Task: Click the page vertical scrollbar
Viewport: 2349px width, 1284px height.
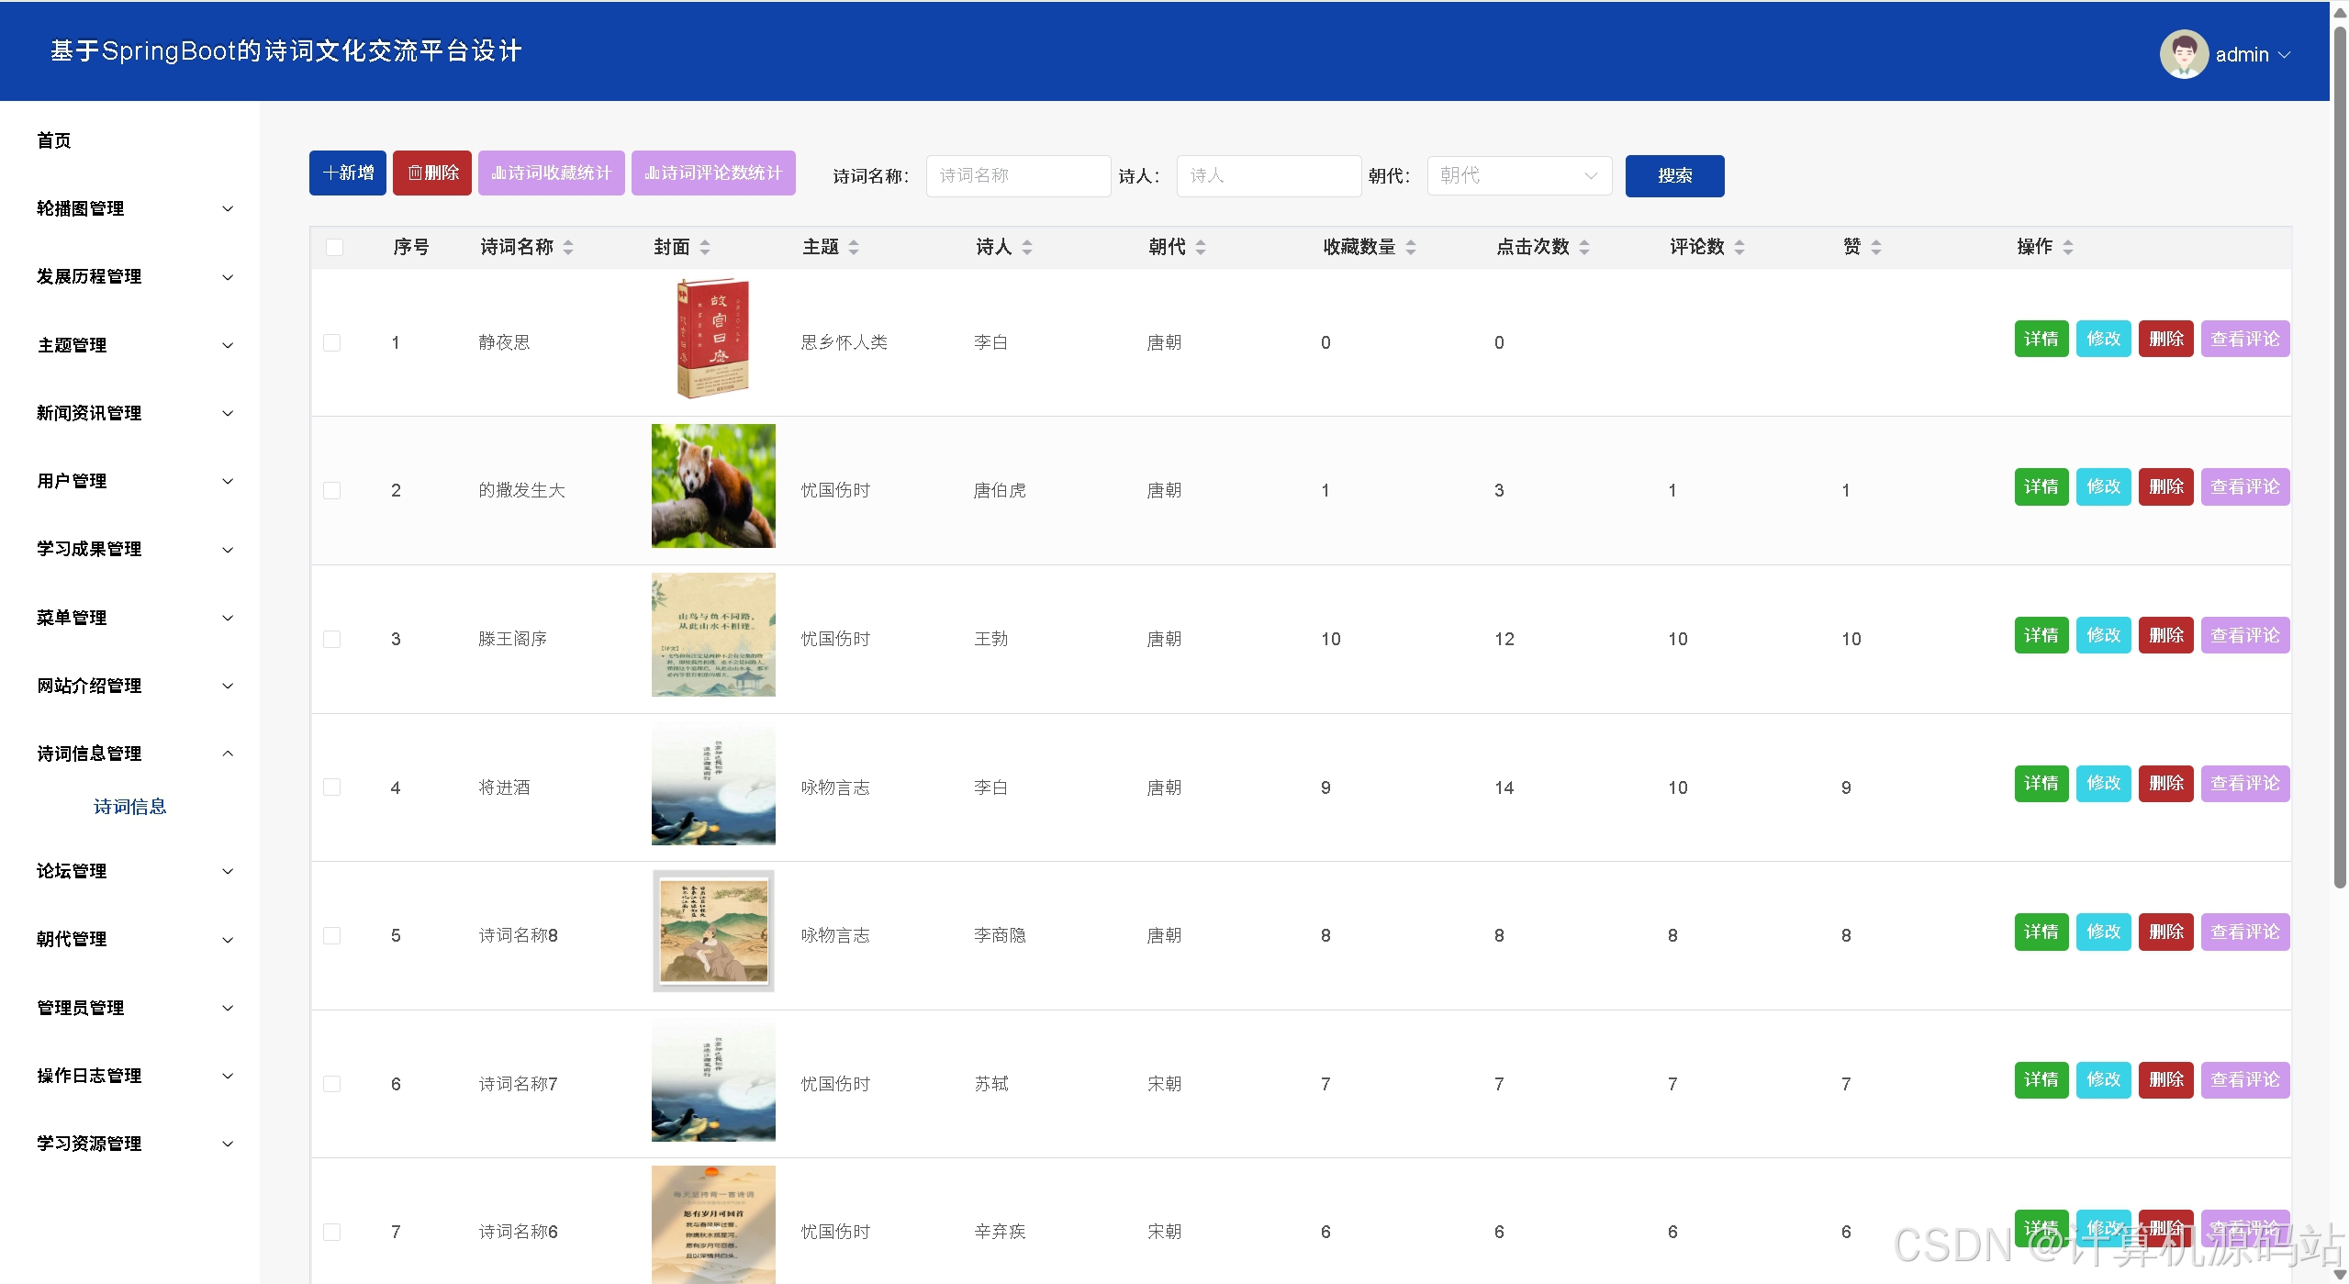Action: pyautogui.click(x=2340, y=456)
